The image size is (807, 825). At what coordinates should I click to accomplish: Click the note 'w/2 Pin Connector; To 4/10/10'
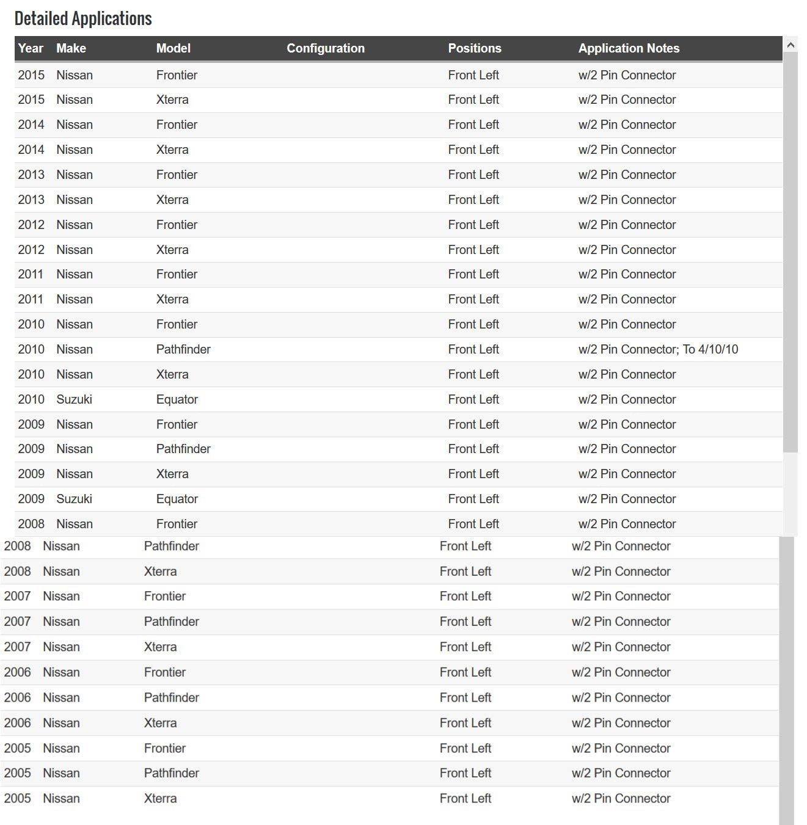(x=658, y=349)
